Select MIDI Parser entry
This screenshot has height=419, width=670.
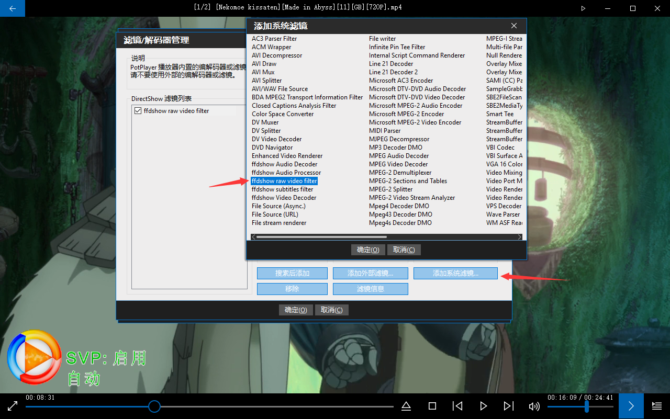tap(385, 131)
